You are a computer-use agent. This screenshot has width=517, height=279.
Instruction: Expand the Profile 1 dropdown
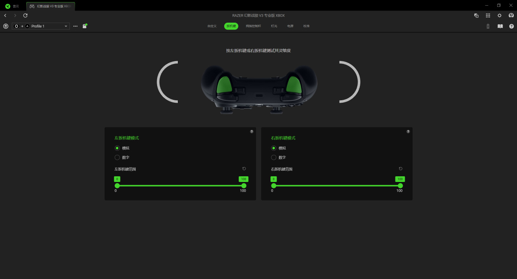[40, 26]
